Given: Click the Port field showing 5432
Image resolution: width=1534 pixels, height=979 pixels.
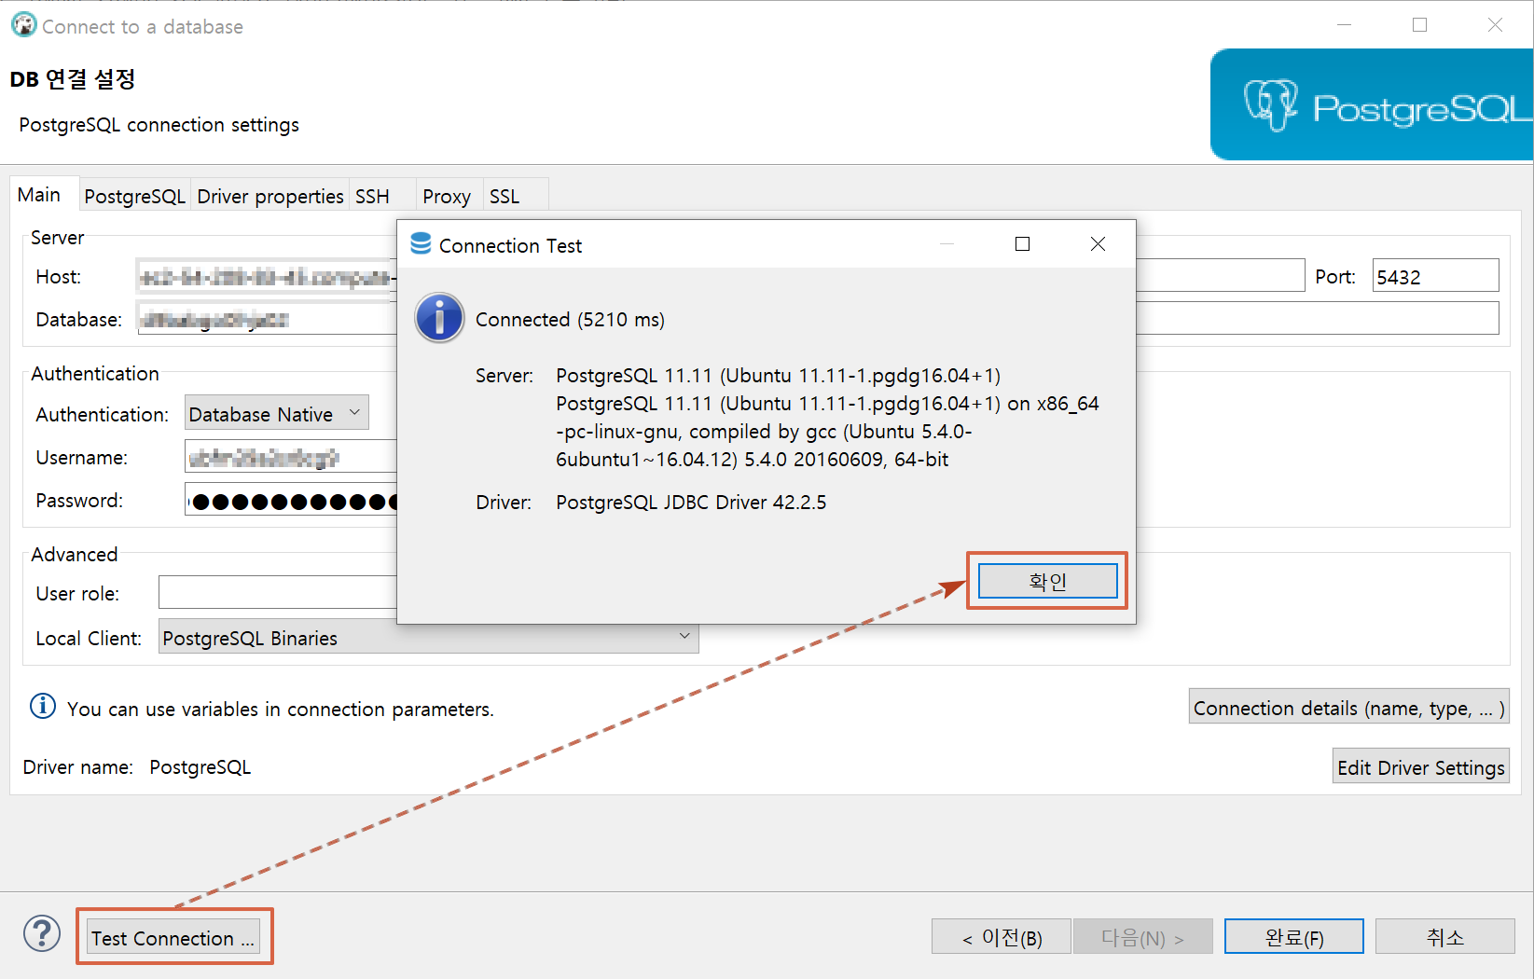Looking at the screenshot, I should click(1436, 276).
